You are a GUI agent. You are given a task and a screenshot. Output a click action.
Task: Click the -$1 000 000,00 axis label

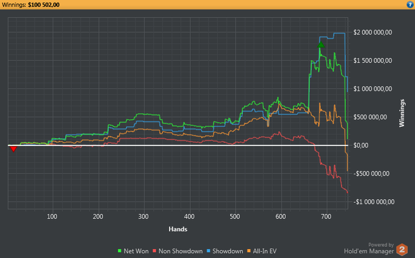pos(373,202)
